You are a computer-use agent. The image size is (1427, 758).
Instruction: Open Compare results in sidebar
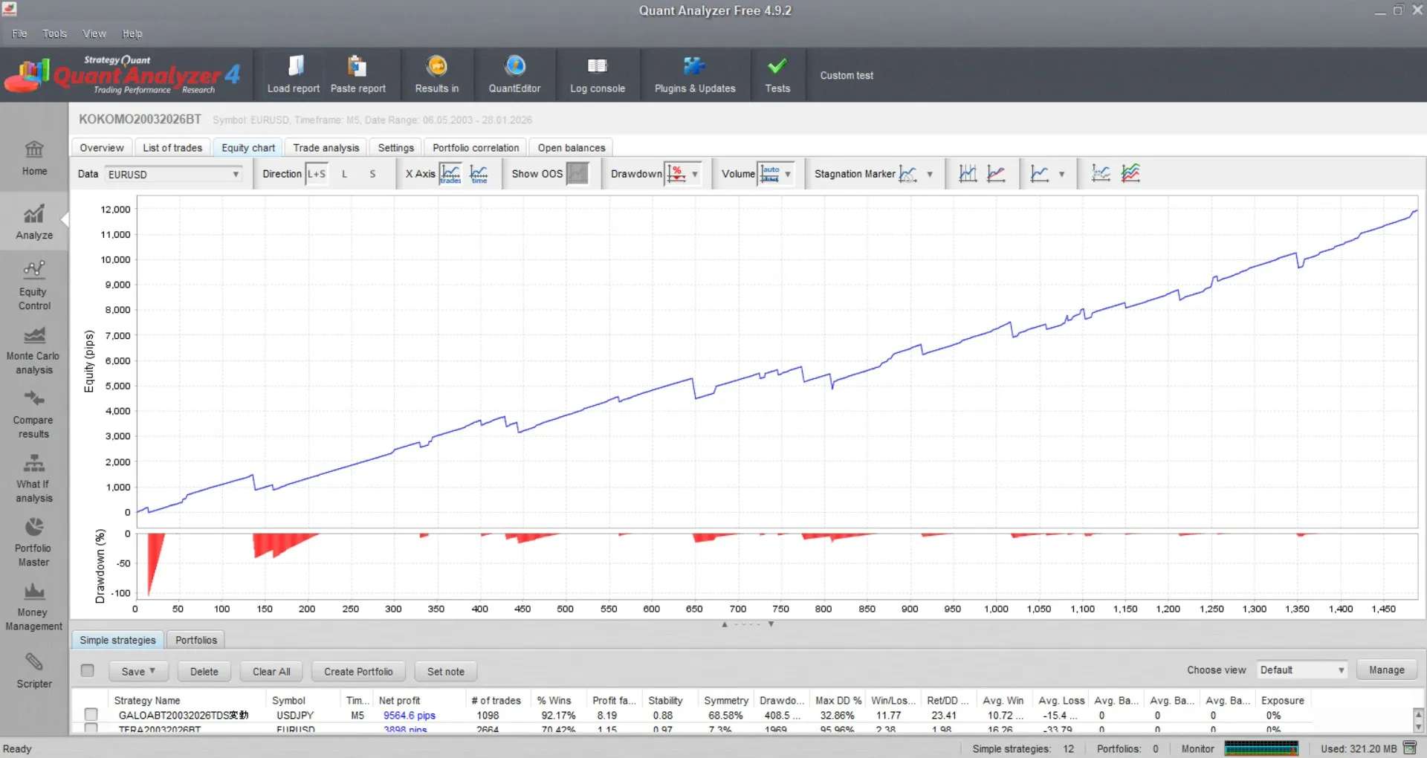34,414
